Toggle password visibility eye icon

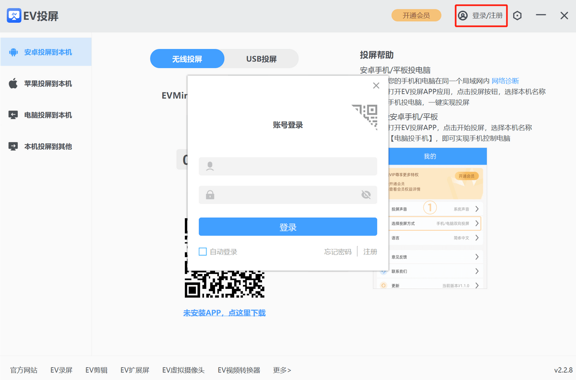coord(366,195)
